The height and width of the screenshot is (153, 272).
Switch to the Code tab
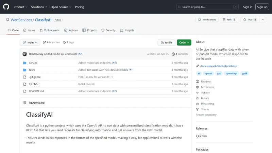tap(13, 30)
